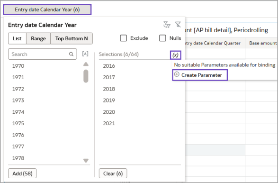Screen dimensions: 278x183
Task: Select 1976 in the available list
Action: point(18,135)
